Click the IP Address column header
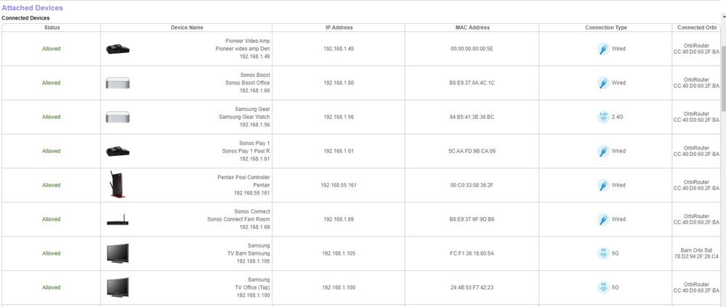726x307 pixels. (x=339, y=28)
